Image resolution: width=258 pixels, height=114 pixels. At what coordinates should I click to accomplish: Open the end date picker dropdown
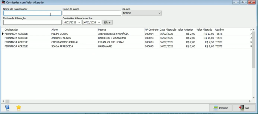99,22
